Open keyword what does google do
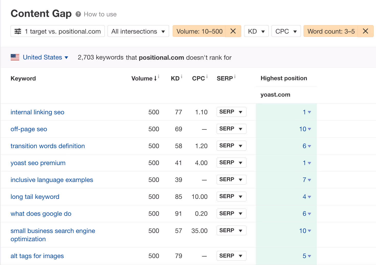This screenshot has height=265, width=376. (x=41, y=214)
